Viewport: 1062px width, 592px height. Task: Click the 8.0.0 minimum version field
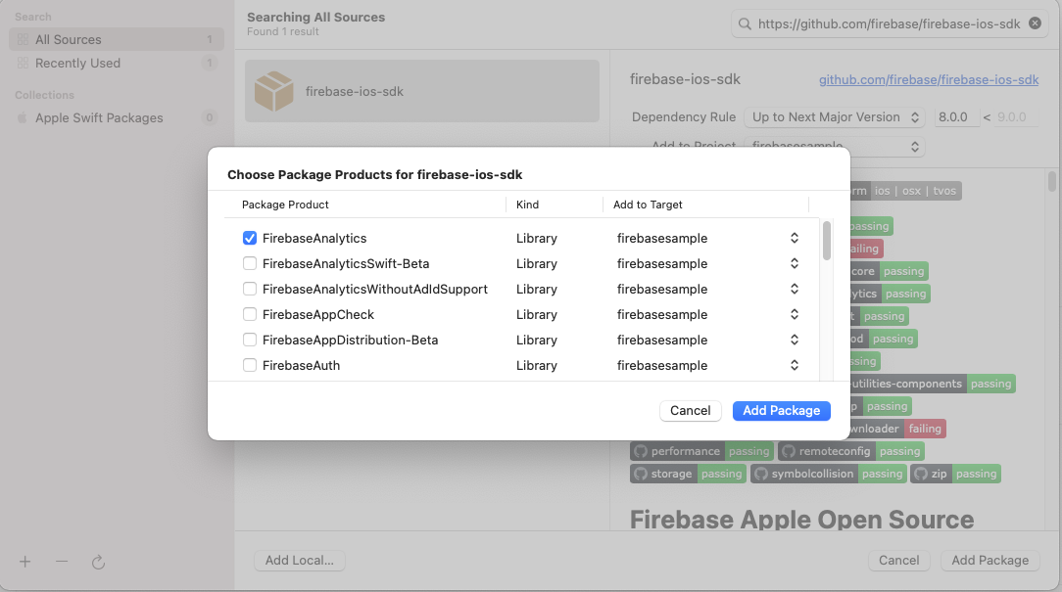[x=956, y=117]
